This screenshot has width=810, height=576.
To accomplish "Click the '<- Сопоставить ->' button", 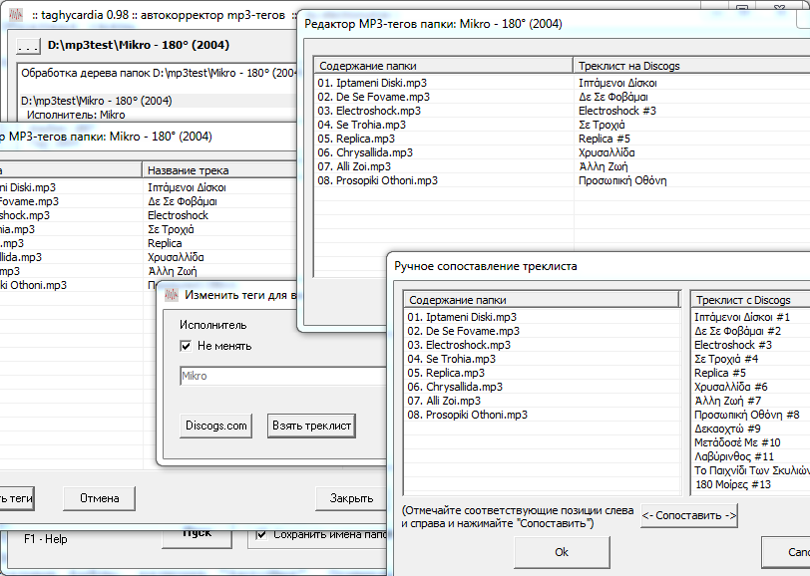I will coord(689,515).
